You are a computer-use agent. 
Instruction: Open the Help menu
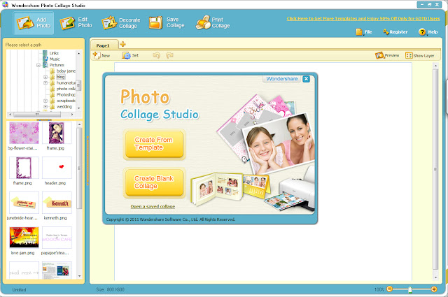coord(428,32)
